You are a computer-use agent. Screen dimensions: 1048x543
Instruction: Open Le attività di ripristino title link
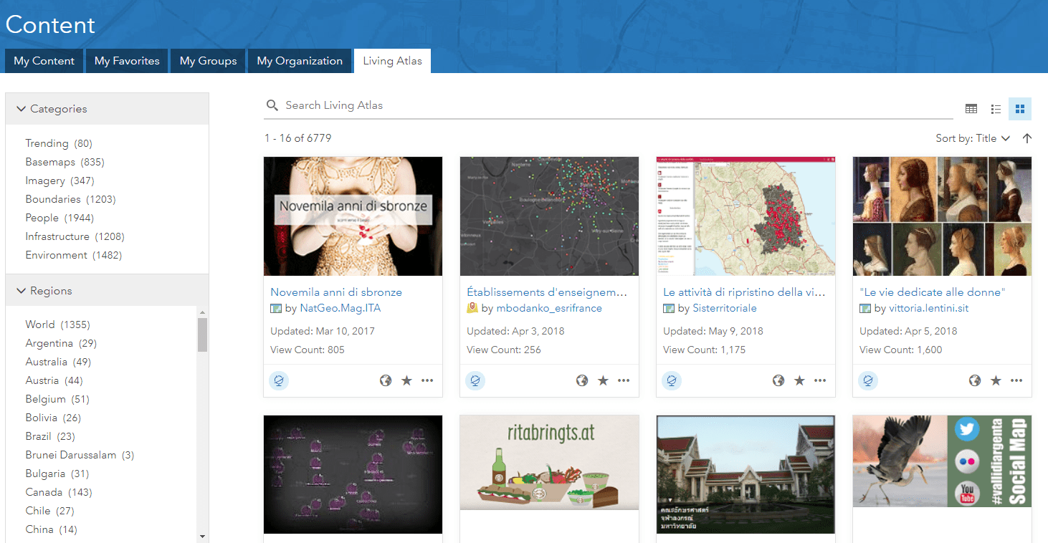pyautogui.click(x=744, y=292)
